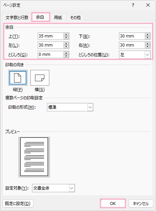Click the 右 right margin field
This screenshot has width=156, height=211.
pyautogui.click(x=132, y=45)
